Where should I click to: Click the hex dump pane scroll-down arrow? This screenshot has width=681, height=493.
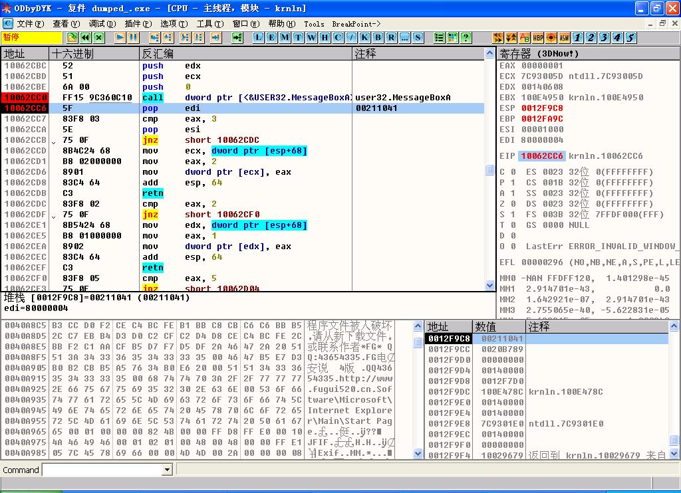(418, 454)
